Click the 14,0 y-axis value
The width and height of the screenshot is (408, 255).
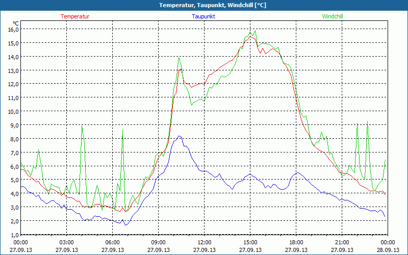[13, 57]
